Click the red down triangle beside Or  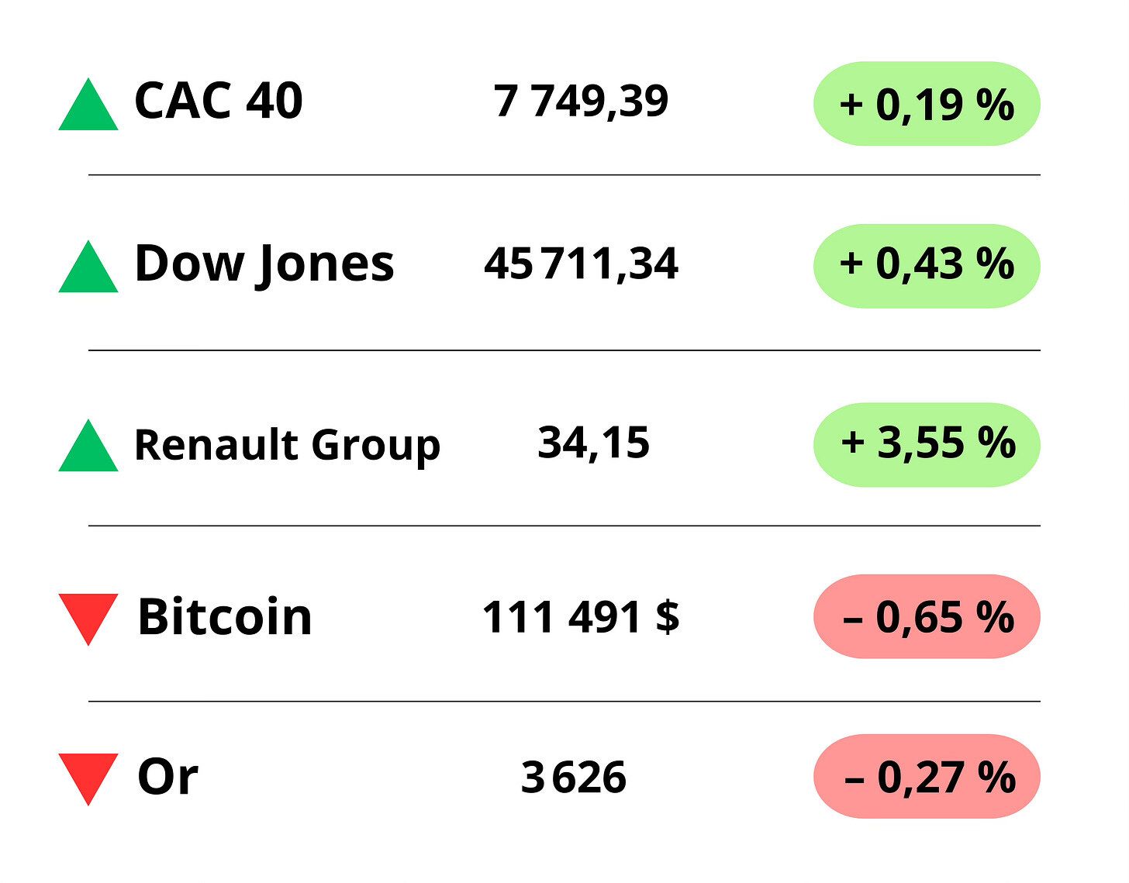[88, 774]
